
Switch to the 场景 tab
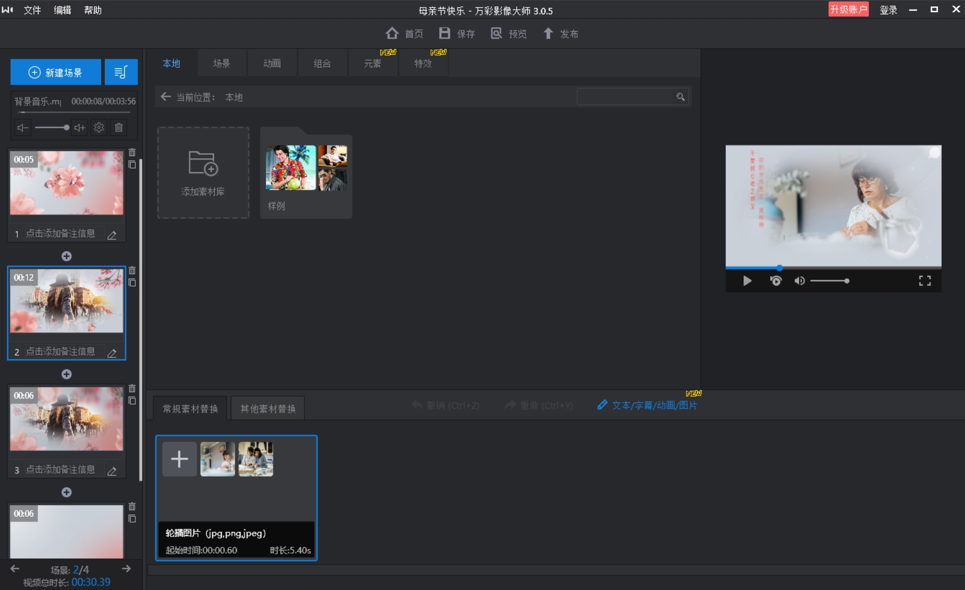(222, 63)
